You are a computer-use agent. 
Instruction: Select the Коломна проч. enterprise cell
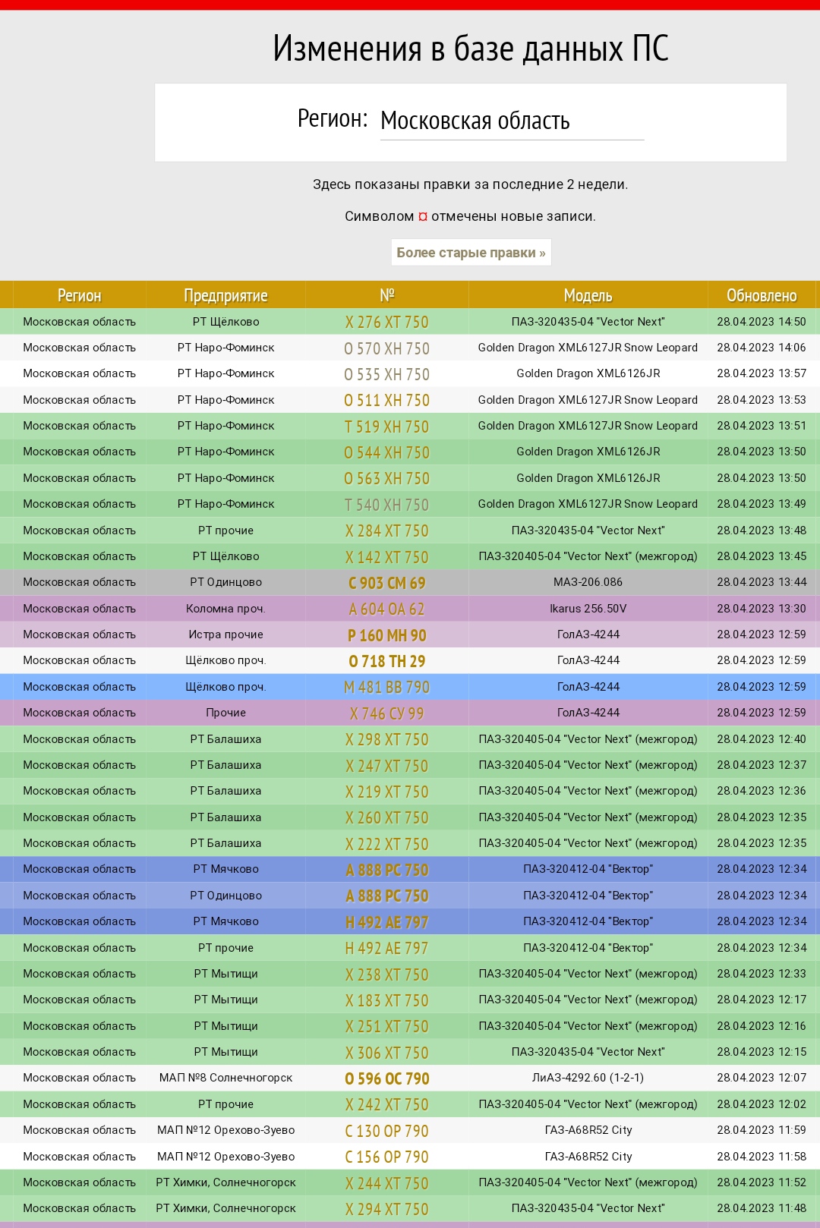225,609
